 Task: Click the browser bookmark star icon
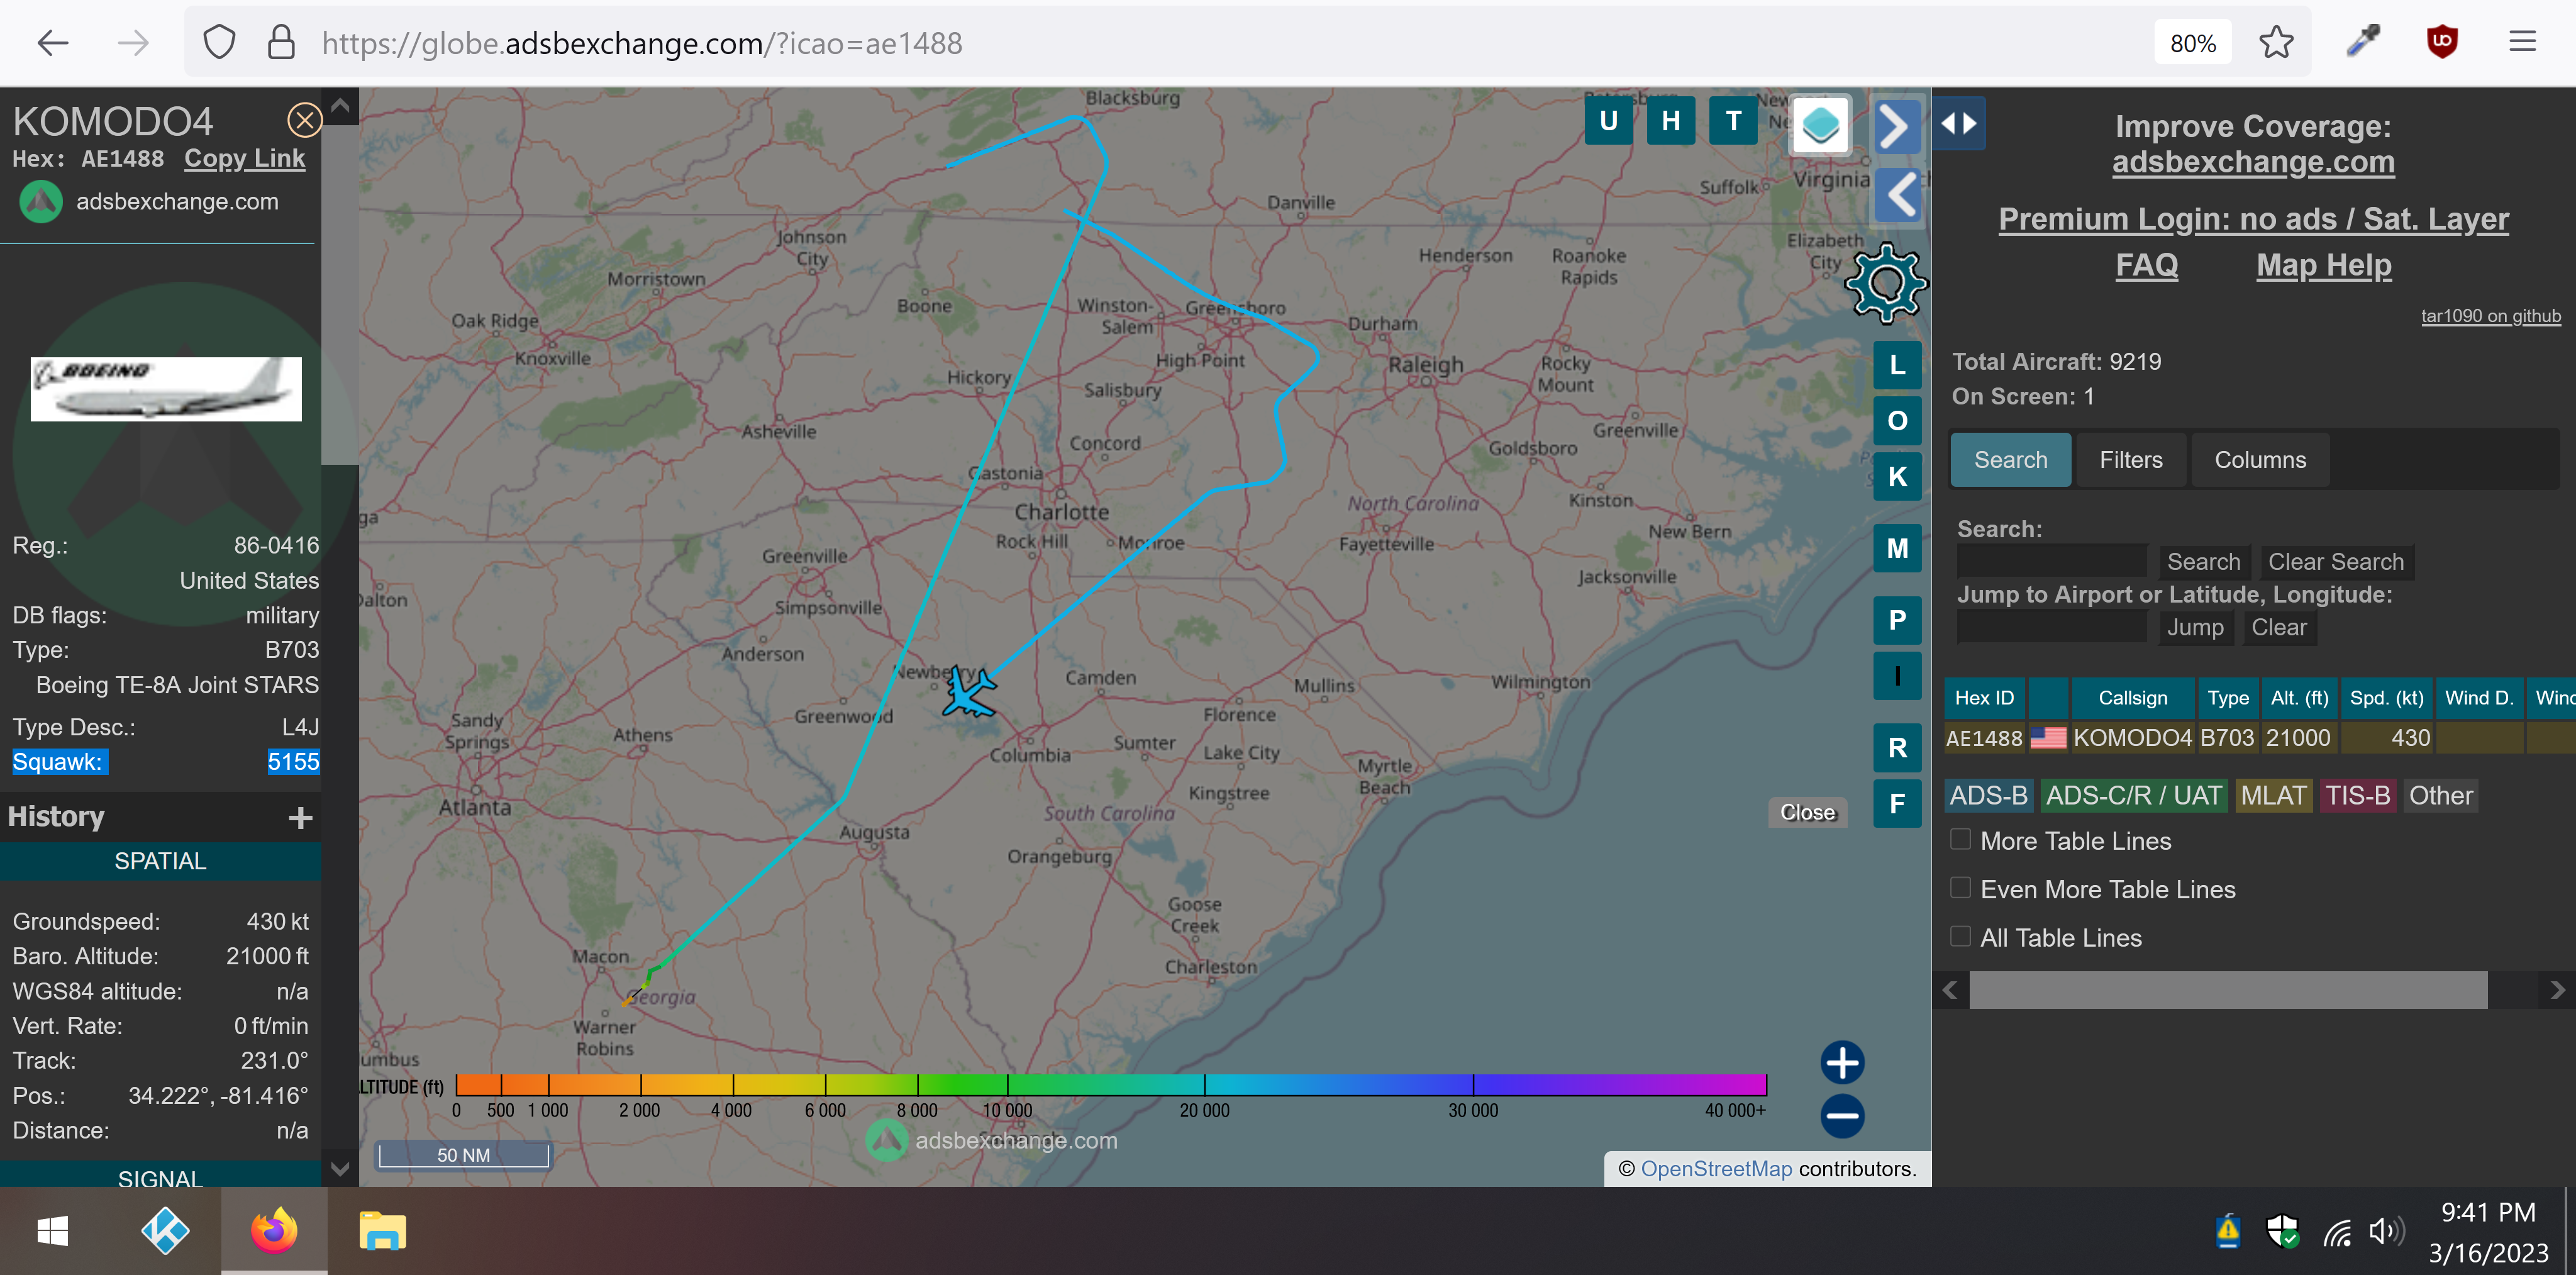[x=2276, y=43]
